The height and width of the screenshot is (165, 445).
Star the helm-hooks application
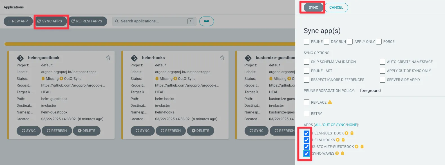(222, 57)
